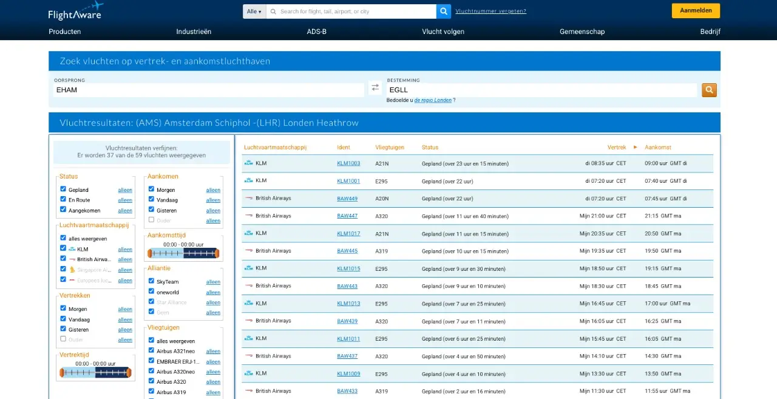The image size is (777, 399).
Task: Click British Airways logo in BAW443 row
Action: (x=248, y=285)
